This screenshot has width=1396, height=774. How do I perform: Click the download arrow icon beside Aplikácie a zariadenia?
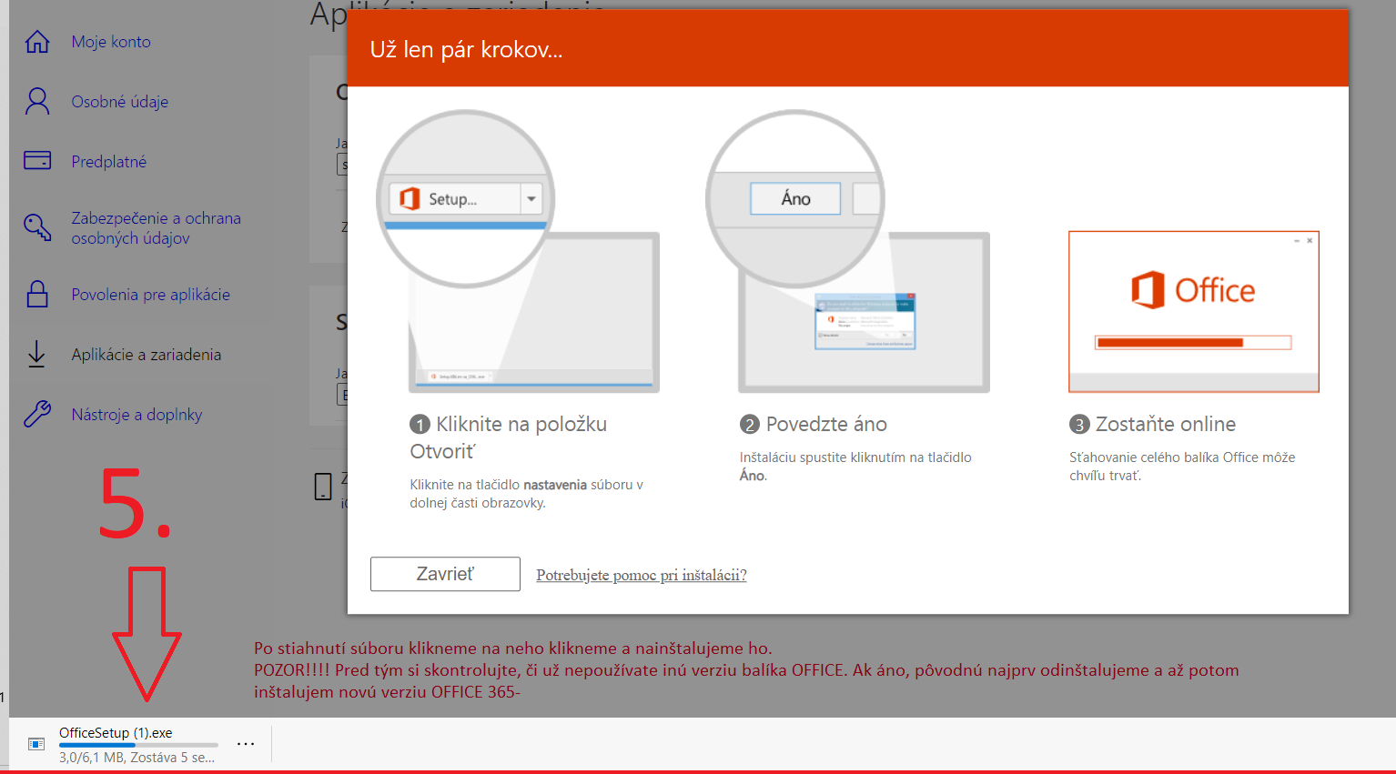point(36,354)
